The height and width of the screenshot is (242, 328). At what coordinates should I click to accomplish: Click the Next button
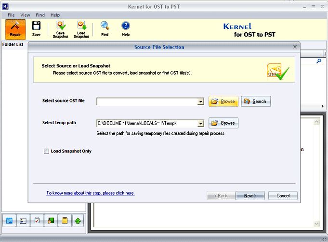[x=250, y=196]
